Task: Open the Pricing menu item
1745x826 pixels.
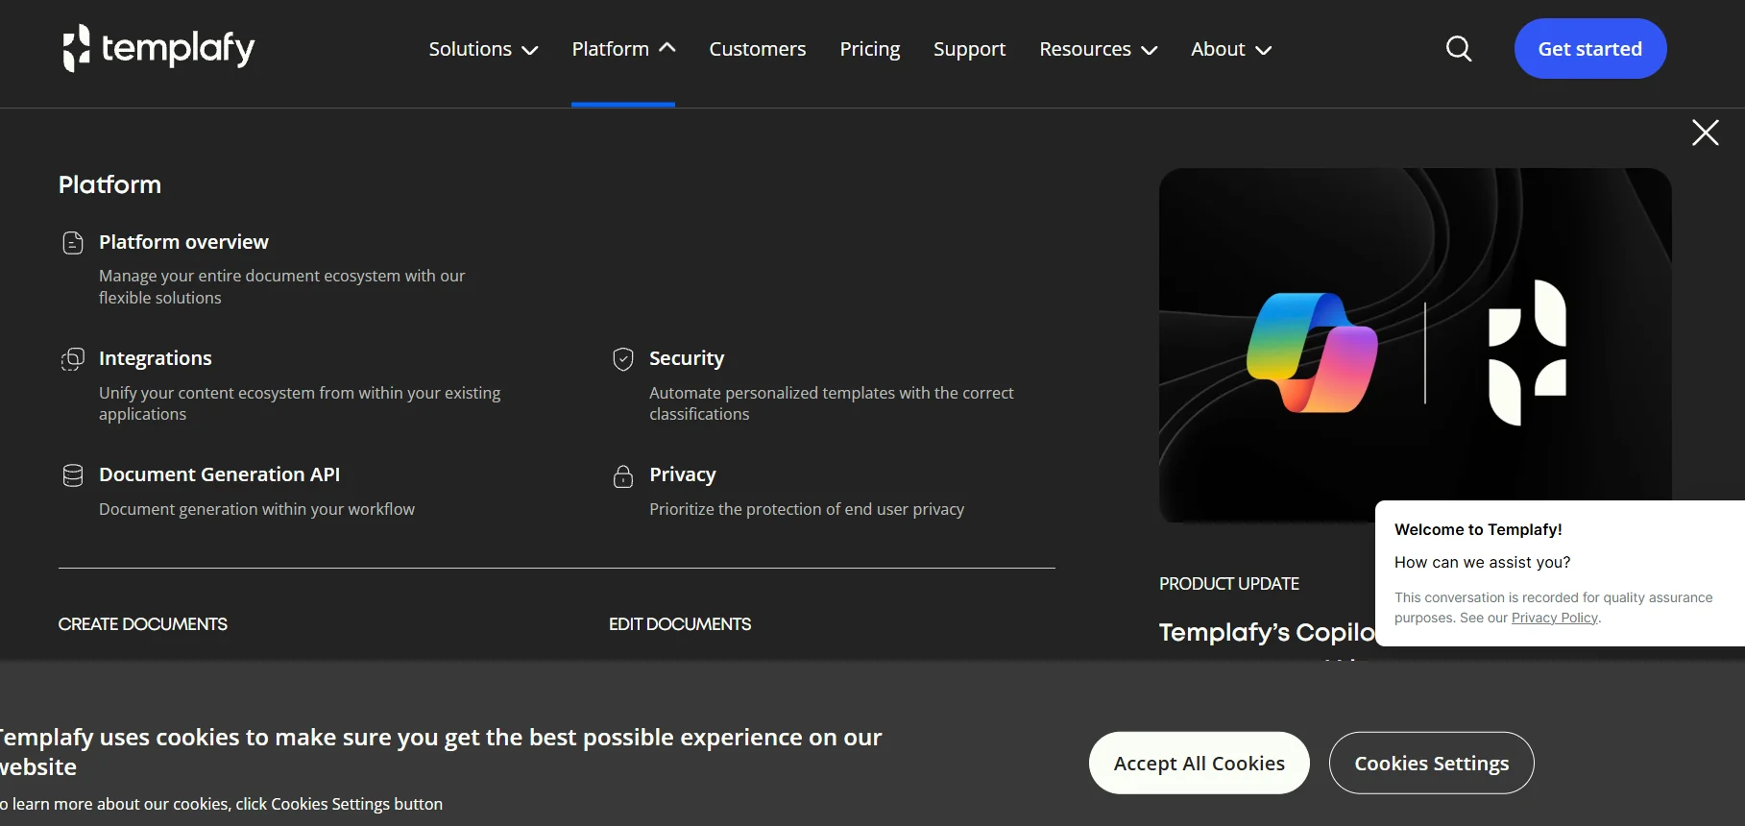Action: point(869,49)
